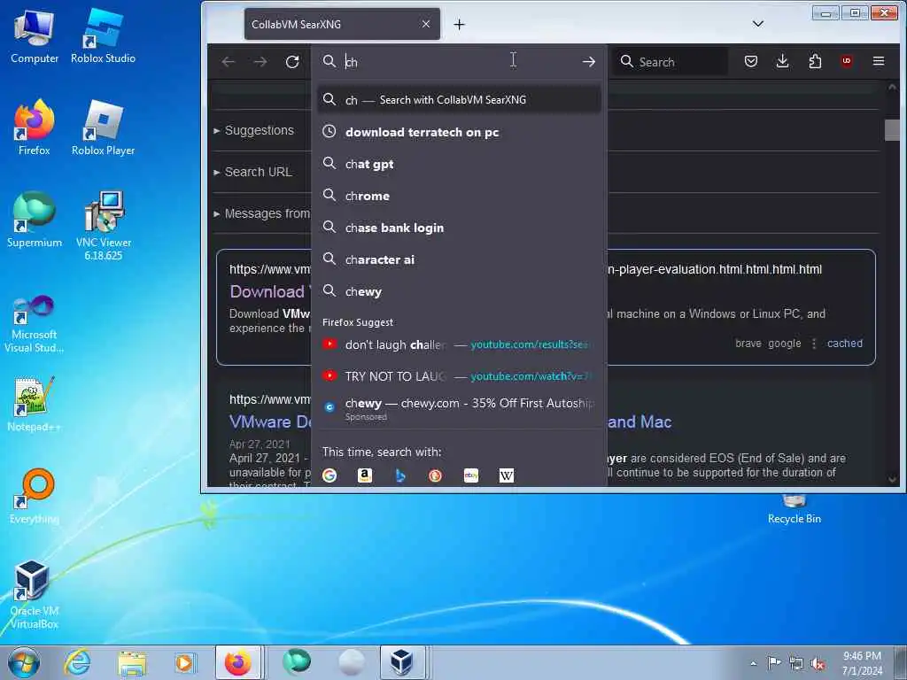Open the Supermium desktop shortcut
The width and height of the screenshot is (907, 680).
click(35, 220)
